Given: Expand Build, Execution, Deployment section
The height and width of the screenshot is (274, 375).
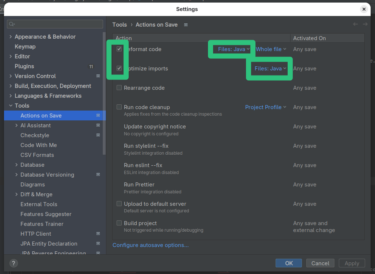Looking at the screenshot, I should (x=11, y=86).
